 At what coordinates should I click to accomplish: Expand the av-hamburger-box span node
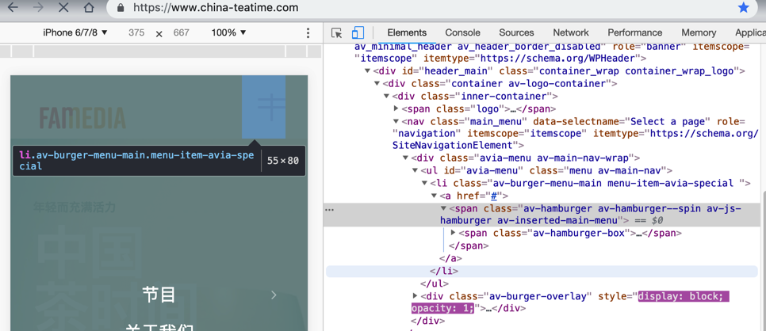point(454,233)
